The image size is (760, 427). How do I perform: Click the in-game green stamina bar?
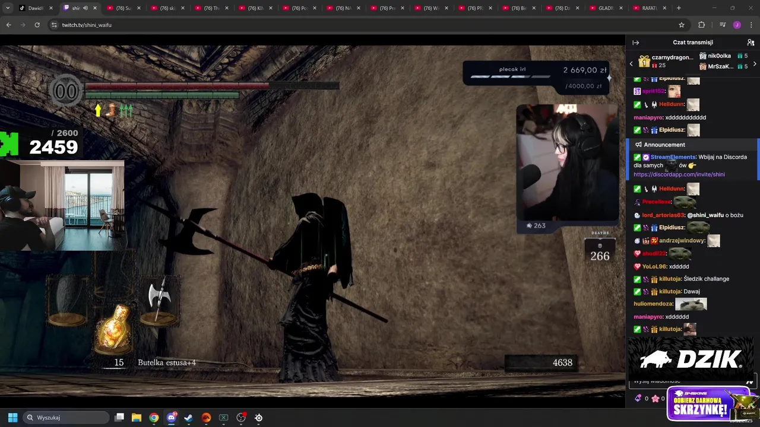[162, 94]
